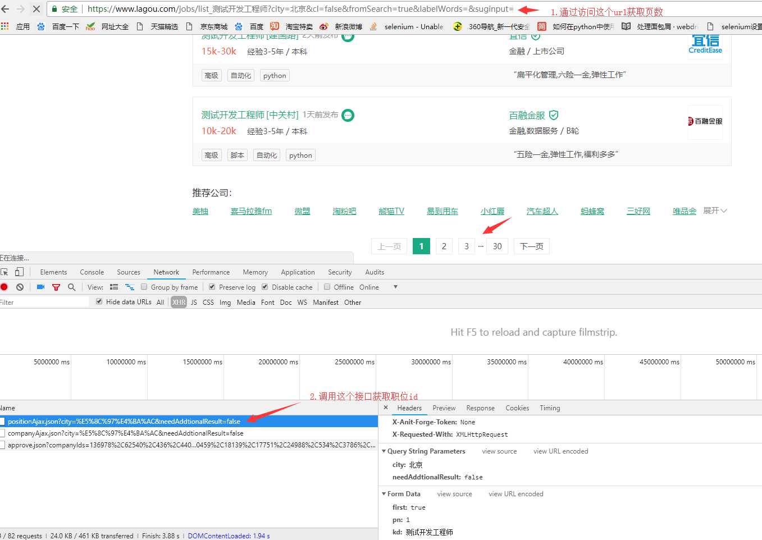Image resolution: width=762 pixels, height=540 pixels.
Task: Open the Console DevTools tab
Action: (92, 272)
